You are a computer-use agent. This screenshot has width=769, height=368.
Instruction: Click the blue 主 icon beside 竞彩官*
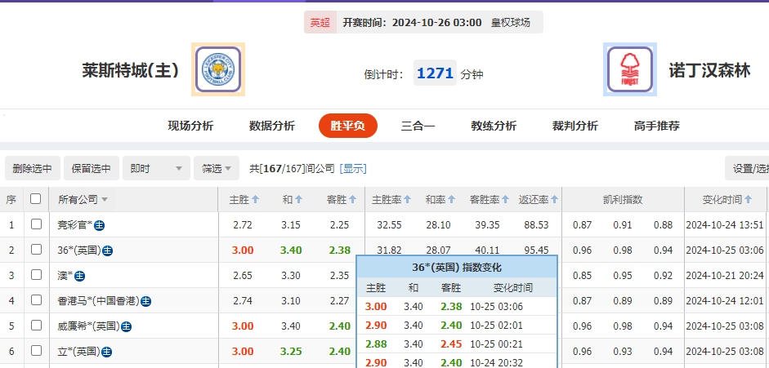99,225
